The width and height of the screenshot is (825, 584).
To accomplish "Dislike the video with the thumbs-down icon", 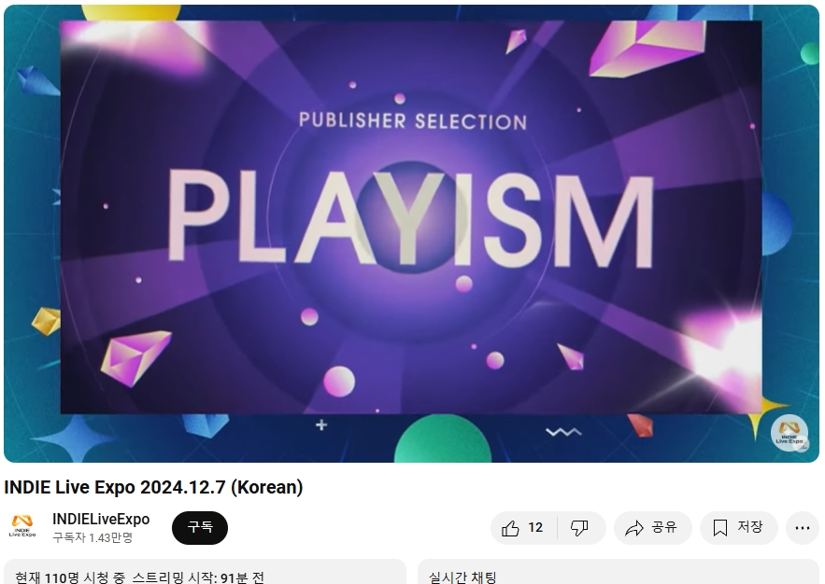I will (579, 528).
